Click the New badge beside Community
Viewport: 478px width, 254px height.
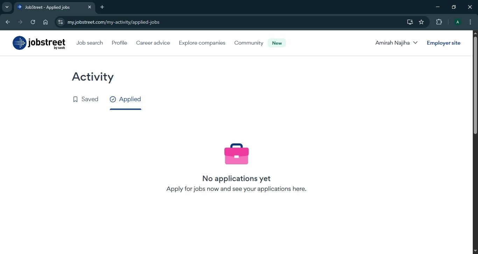276,43
